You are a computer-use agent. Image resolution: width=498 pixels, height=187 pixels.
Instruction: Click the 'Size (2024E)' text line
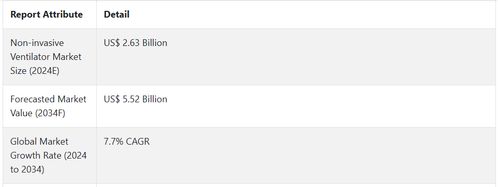(35, 71)
